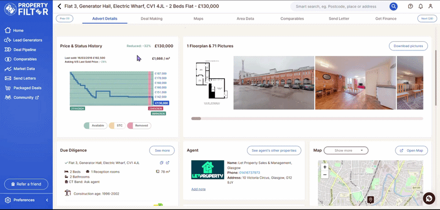Open the Maps tab
The image size is (440, 210).
199,19
